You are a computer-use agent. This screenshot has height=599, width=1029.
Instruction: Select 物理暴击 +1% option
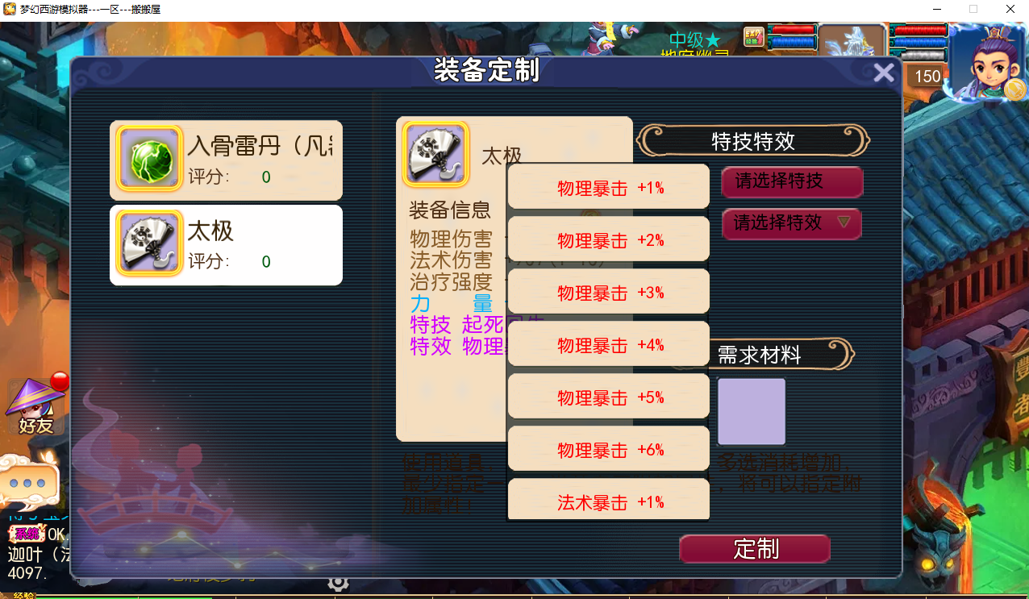(x=609, y=188)
